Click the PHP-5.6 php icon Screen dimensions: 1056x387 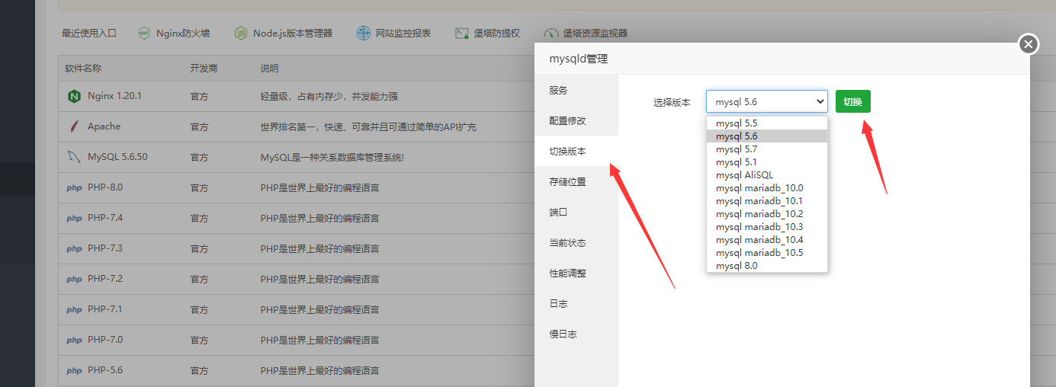tap(74, 371)
